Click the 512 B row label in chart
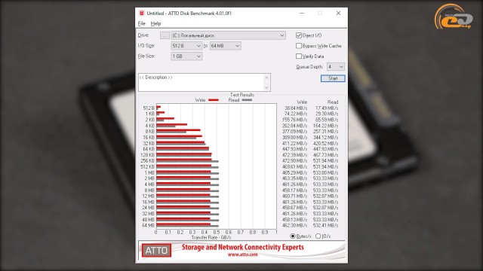 tap(149, 108)
